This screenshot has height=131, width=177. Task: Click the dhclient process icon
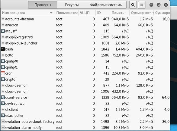click(3, 109)
